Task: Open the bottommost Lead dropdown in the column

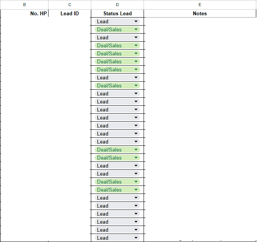Action: tap(117, 238)
